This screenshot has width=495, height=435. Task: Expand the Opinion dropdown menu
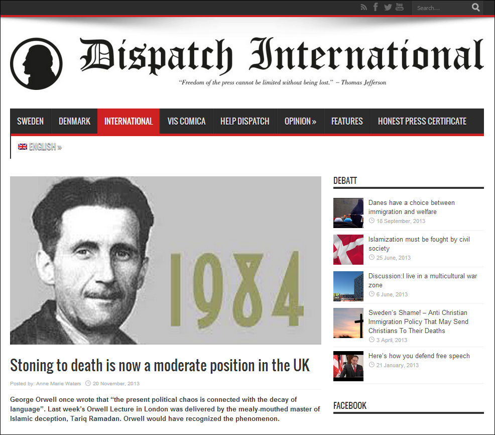(x=300, y=121)
